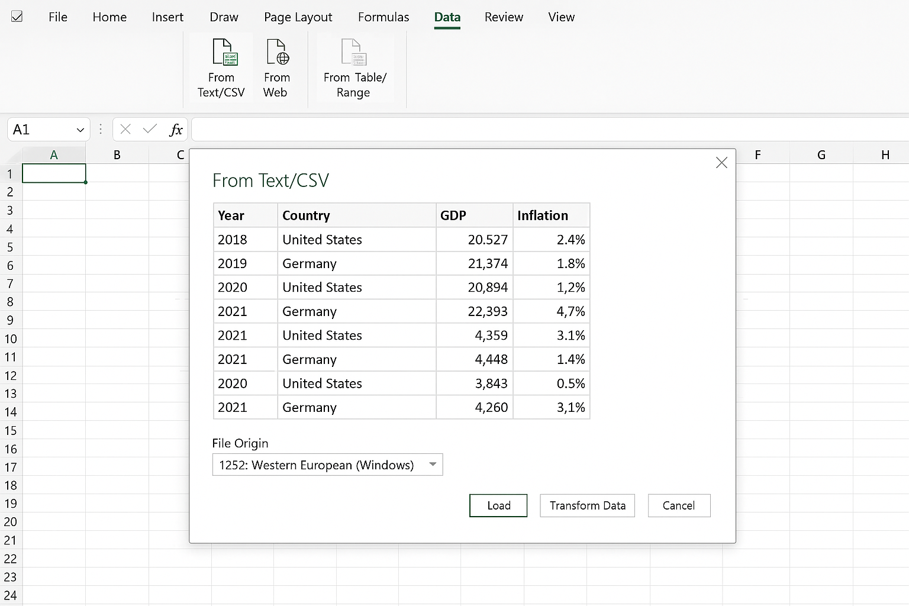
Task: Toggle the checkbox left of File tab
Action: point(17,17)
